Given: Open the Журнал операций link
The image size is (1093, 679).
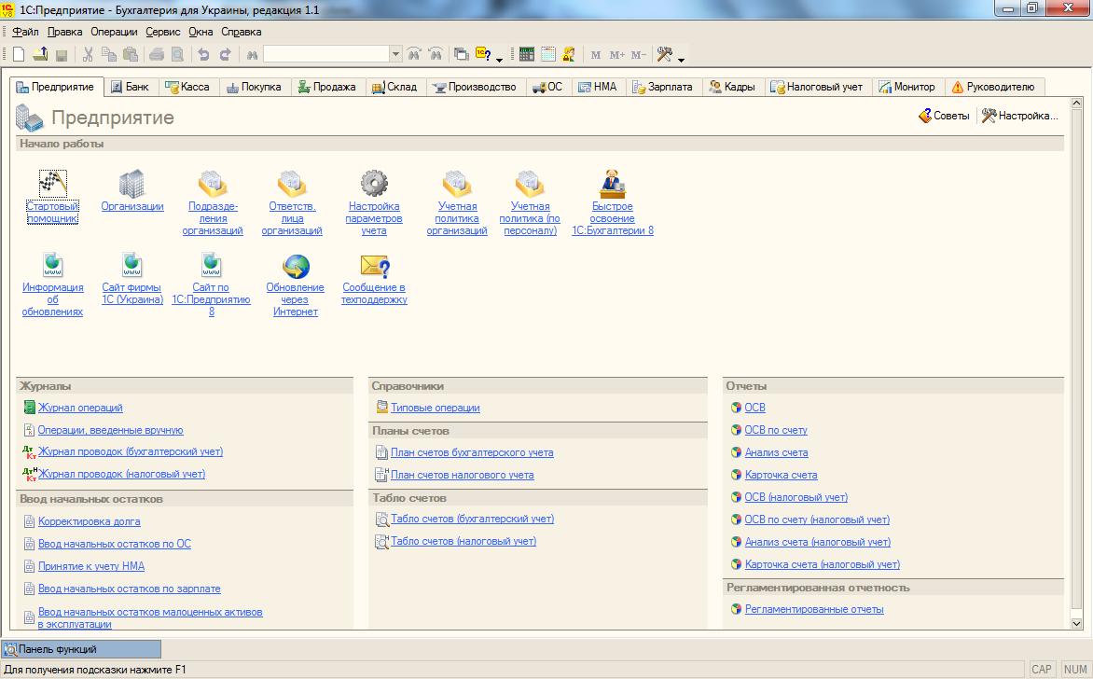Looking at the screenshot, I should click(x=80, y=408).
